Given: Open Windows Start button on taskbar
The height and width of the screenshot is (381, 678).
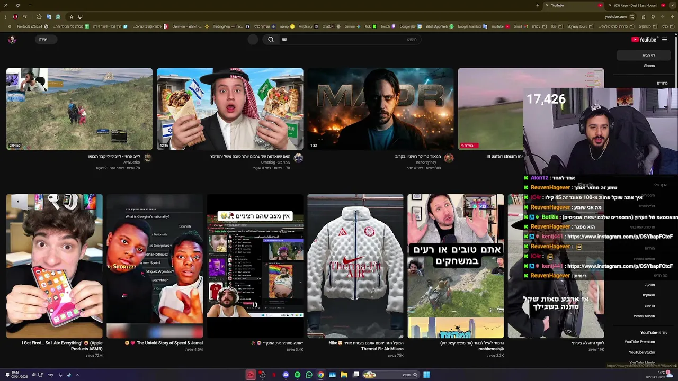Looking at the screenshot, I should (426, 375).
